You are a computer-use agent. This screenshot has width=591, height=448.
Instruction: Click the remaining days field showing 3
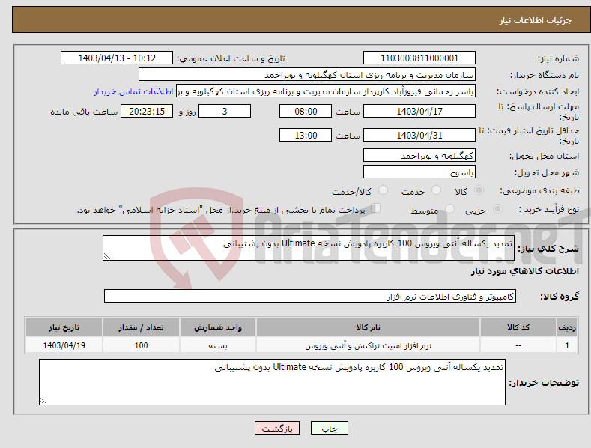click(225, 111)
